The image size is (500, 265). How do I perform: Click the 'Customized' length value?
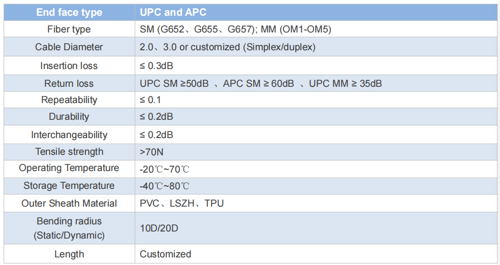click(166, 254)
